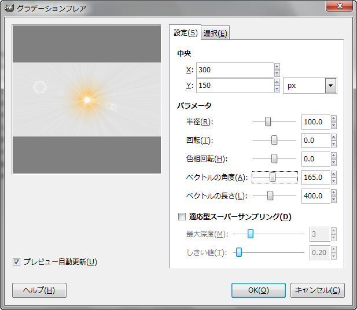Image resolution: width=357 pixels, height=310 pixels.
Task: Enable 適応型スーパーサンプリング(D) checkbox
Action: (182, 216)
